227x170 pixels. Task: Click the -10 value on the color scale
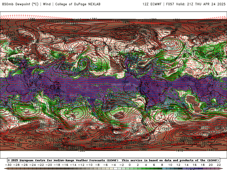pos(89,165)
